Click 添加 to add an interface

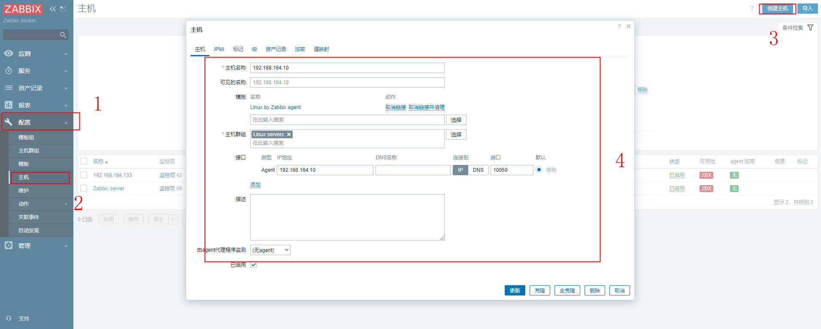[255, 185]
